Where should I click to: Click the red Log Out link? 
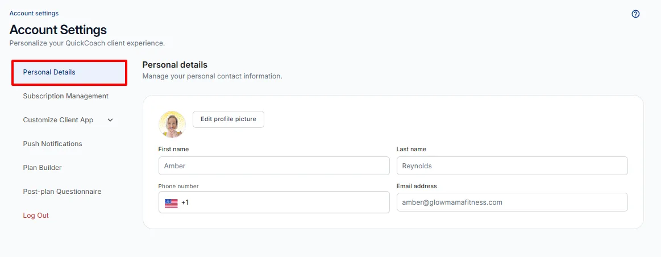click(x=36, y=215)
